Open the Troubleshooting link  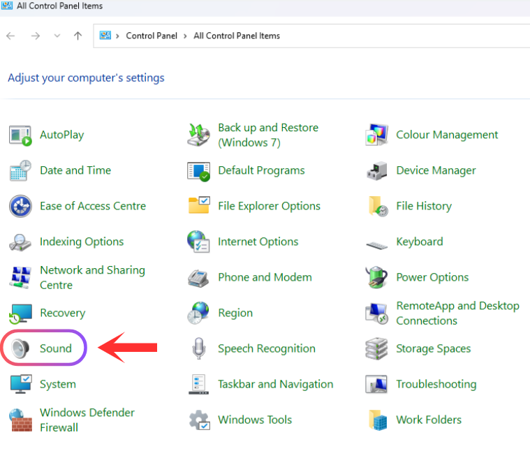click(436, 384)
